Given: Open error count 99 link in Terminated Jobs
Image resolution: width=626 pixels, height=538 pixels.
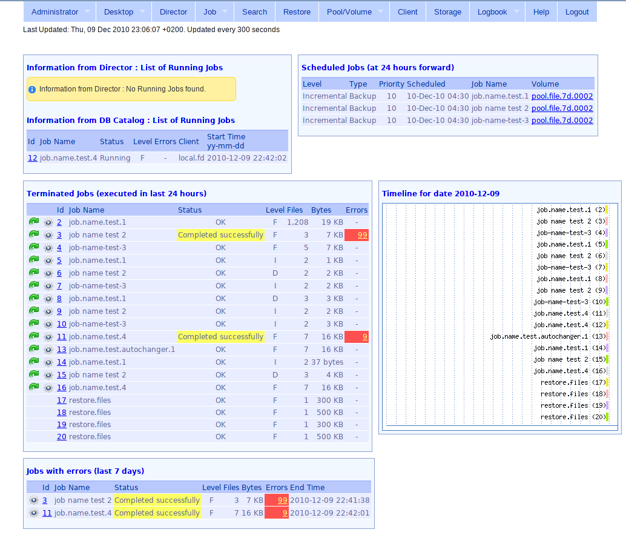Looking at the screenshot, I should (x=362, y=235).
